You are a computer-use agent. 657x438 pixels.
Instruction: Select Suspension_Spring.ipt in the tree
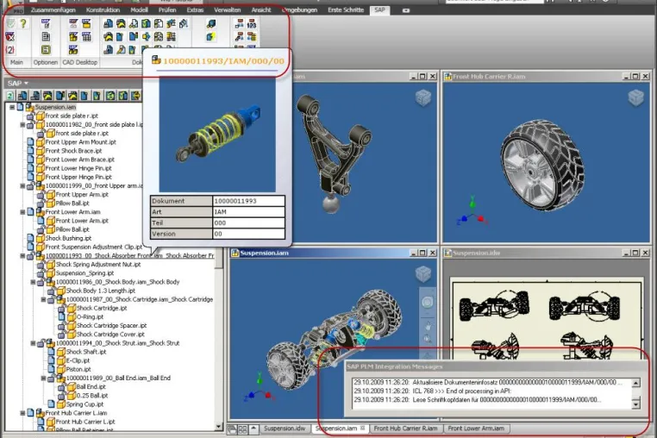[84, 273]
